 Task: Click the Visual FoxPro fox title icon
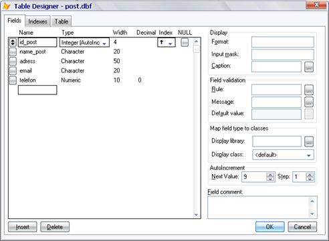(7, 6)
